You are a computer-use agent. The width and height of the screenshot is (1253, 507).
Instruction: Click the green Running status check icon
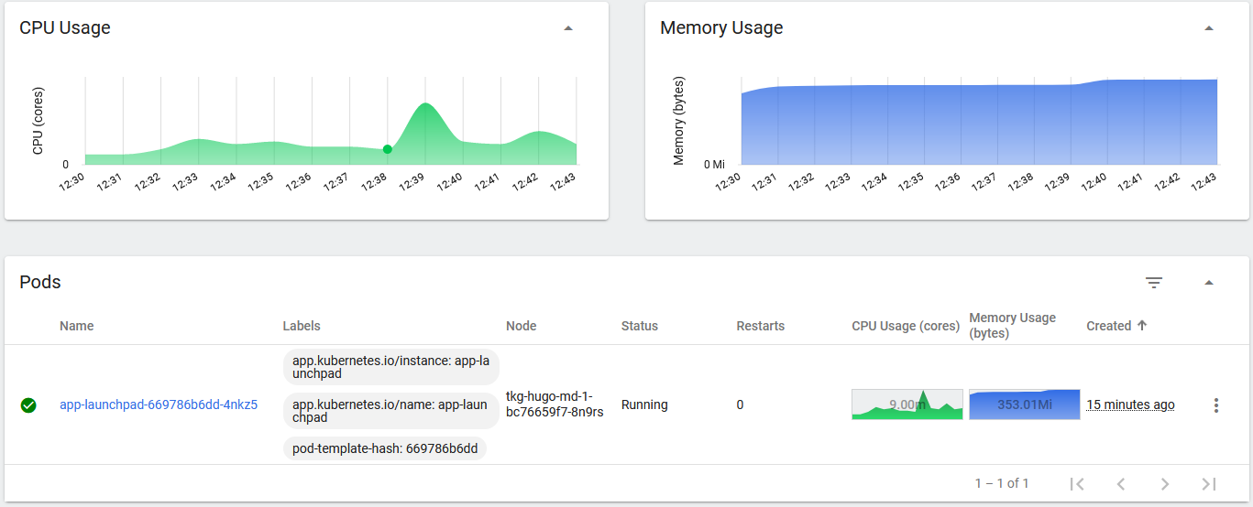click(28, 405)
